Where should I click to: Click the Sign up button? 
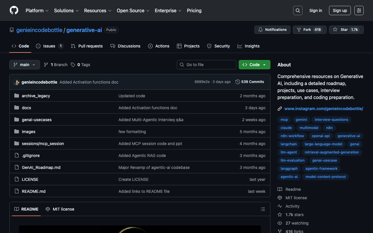tap(339, 10)
